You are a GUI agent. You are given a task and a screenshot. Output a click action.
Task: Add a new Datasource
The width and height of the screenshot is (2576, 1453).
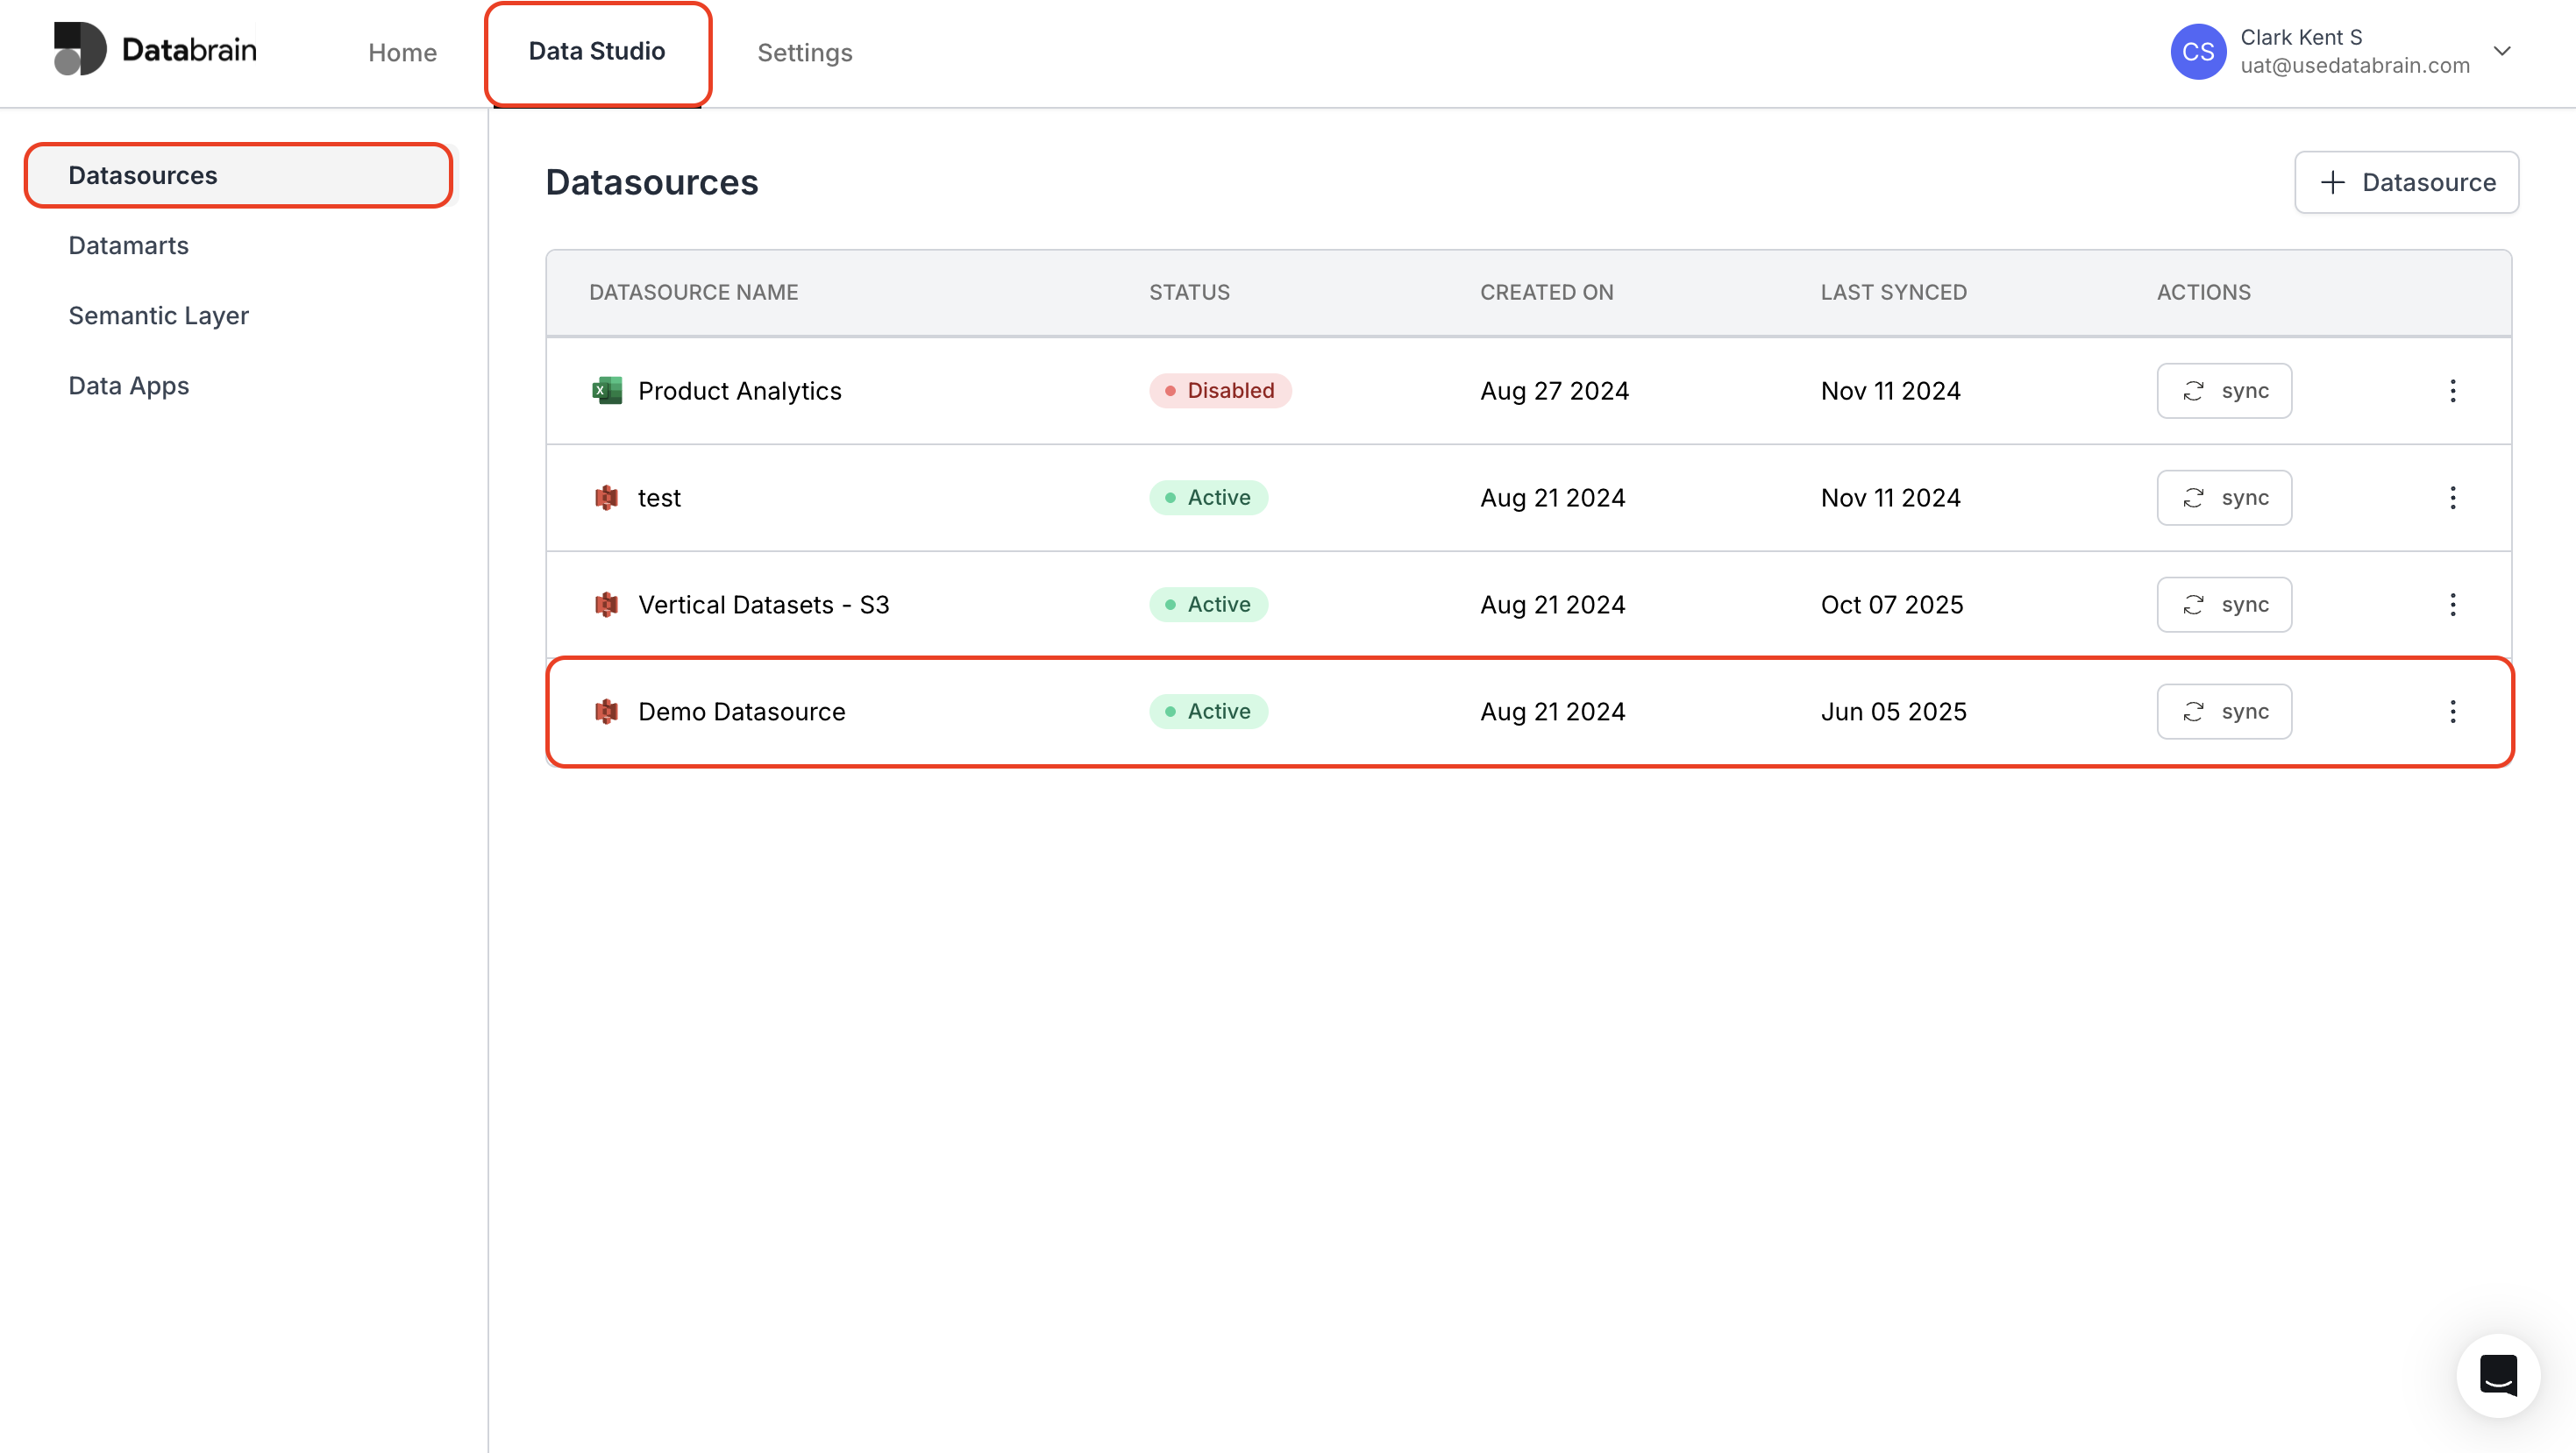(2405, 182)
